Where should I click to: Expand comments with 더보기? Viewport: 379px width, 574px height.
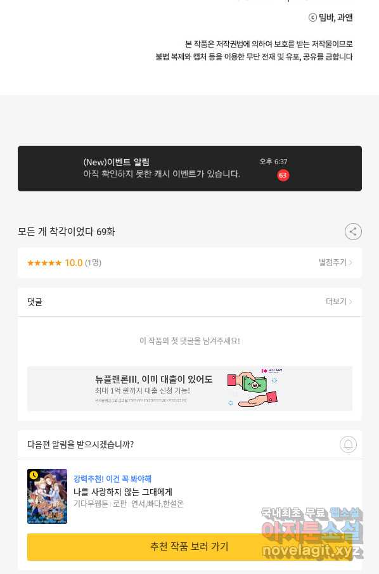[x=339, y=302]
